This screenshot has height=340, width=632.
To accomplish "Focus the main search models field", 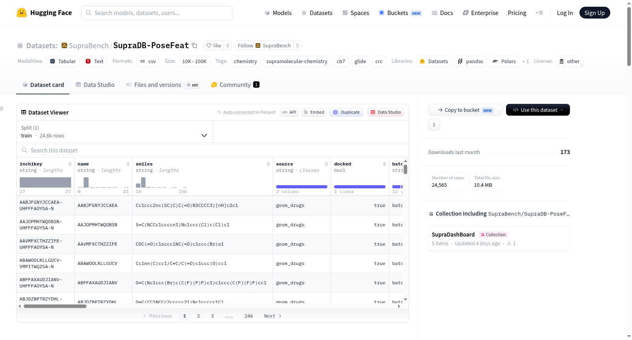I will (x=157, y=13).
